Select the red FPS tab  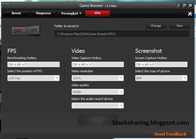click(98, 13)
